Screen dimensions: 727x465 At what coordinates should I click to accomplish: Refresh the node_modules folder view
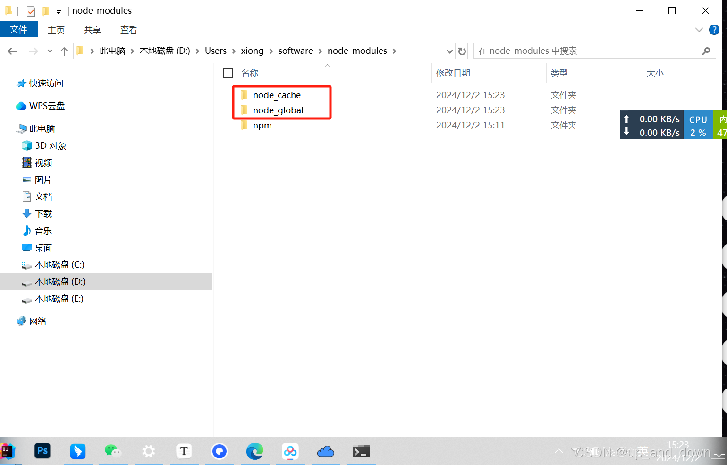tap(462, 51)
